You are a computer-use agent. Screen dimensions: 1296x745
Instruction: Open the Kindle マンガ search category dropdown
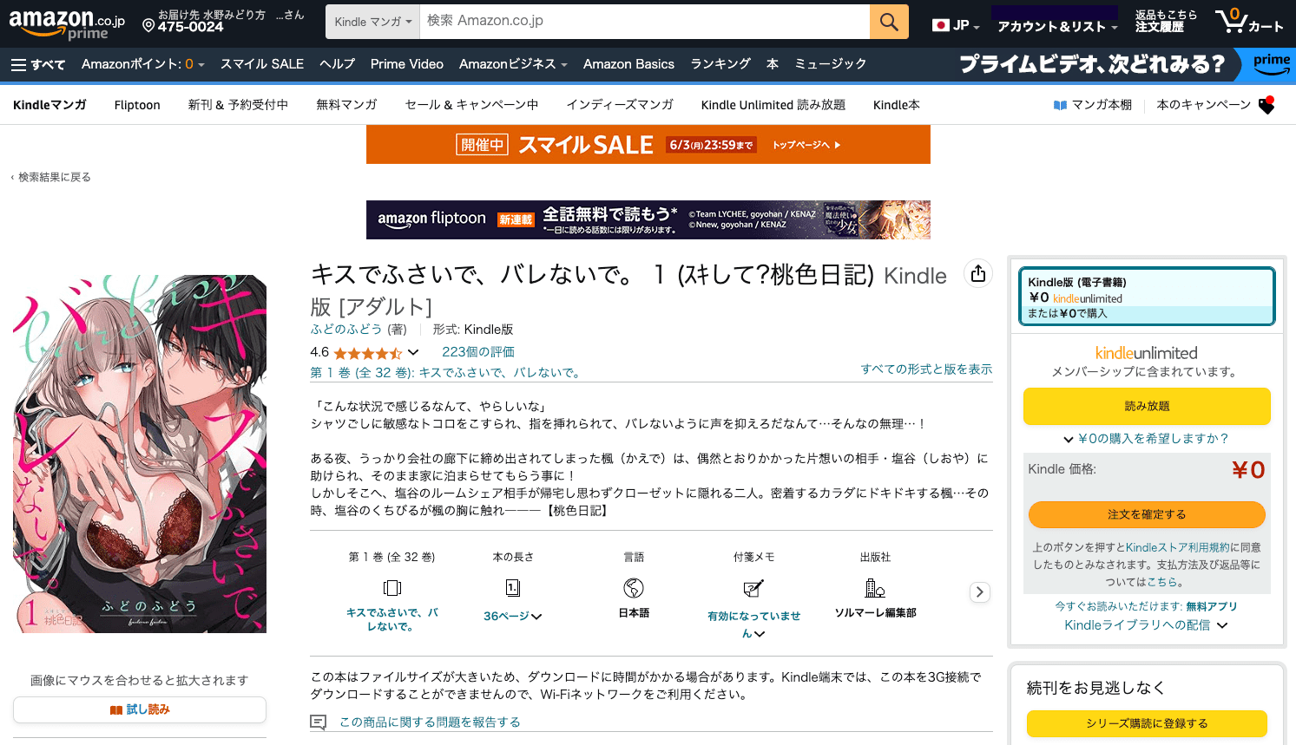372,22
